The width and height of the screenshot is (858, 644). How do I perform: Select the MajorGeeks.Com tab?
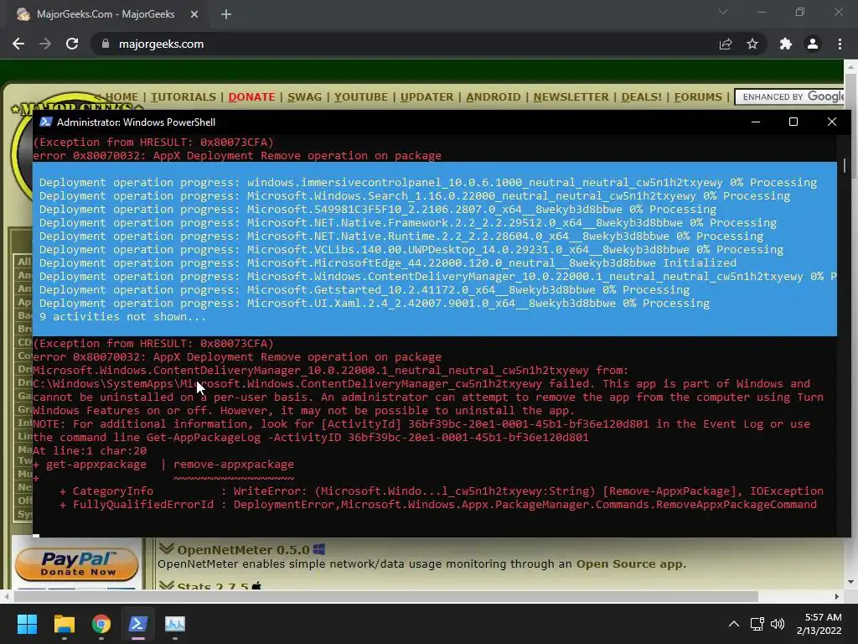(x=106, y=14)
